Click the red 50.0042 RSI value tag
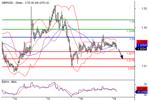 point(142,88)
